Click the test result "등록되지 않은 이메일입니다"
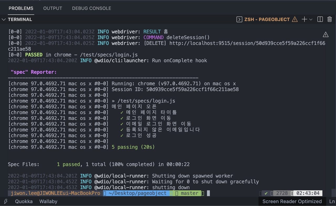 point(163,130)
